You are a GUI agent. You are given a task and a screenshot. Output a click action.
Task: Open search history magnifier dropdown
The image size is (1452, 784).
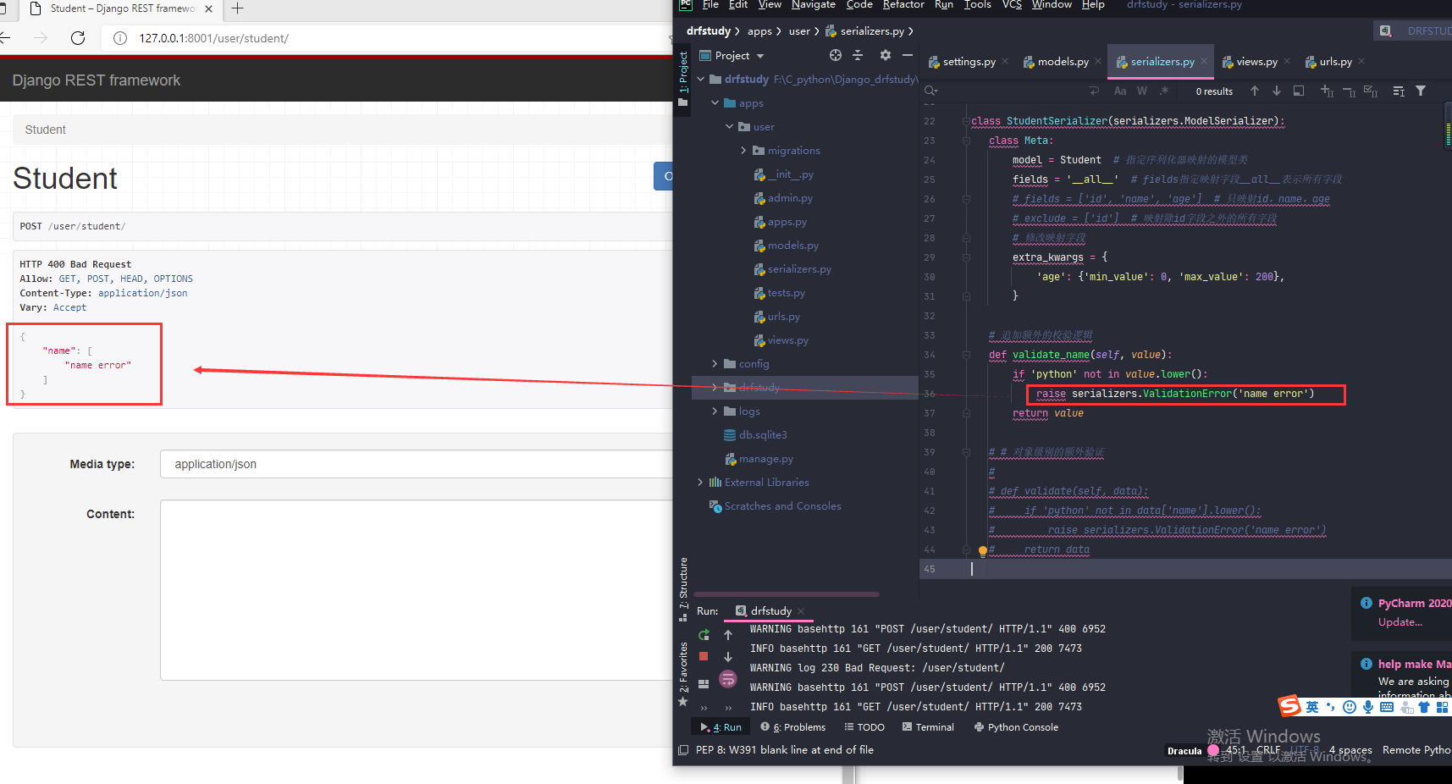pyautogui.click(x=931, y=91)
